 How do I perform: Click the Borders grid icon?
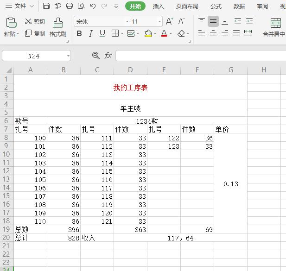(x=115, y=33)
